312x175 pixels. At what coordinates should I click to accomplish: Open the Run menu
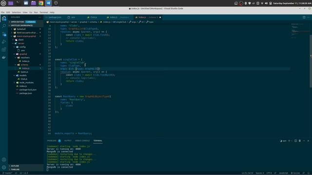36,12
